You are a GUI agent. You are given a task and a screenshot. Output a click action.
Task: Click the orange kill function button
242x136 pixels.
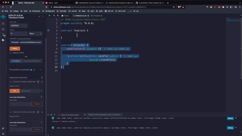point(15,91)
